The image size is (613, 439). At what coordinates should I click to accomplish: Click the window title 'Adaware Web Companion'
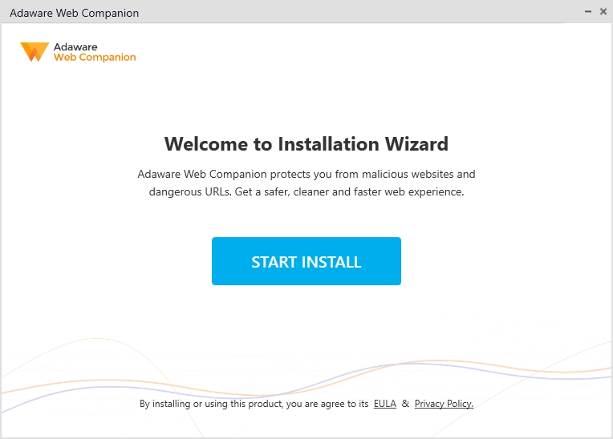tap(75, 13)
